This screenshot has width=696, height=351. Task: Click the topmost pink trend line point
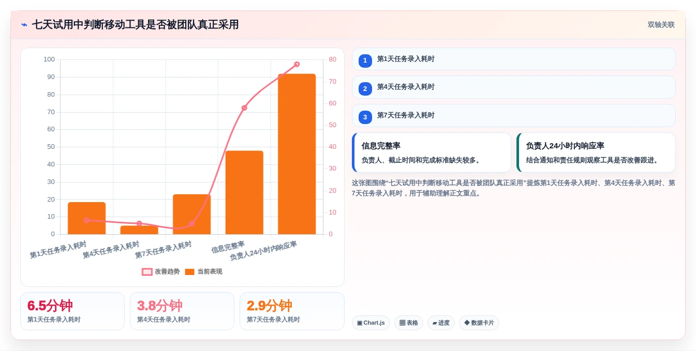point(297,65)
